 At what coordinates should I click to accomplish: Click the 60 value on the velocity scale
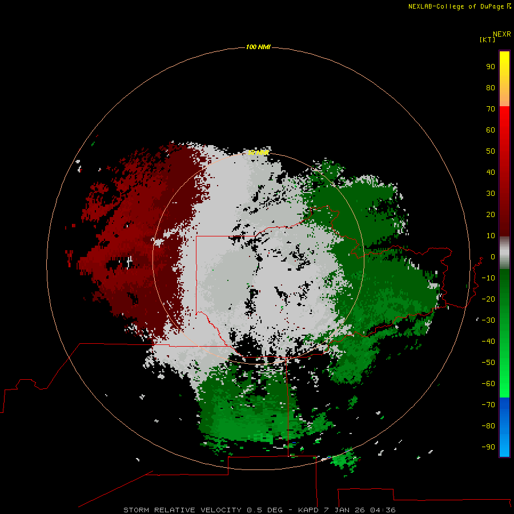click(x=491, y=130)
